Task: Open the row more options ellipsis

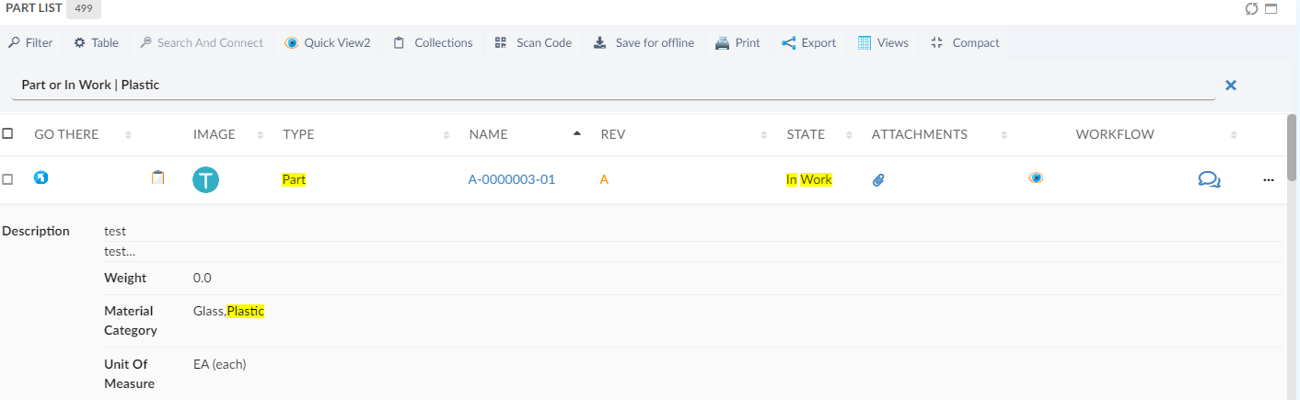Action: click(1268, 180)
